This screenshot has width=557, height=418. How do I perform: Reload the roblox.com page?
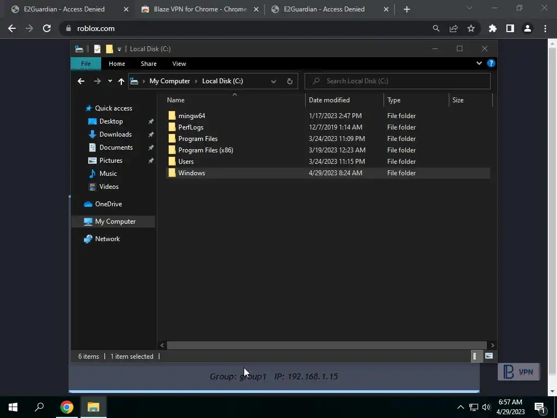click(47, 28)
